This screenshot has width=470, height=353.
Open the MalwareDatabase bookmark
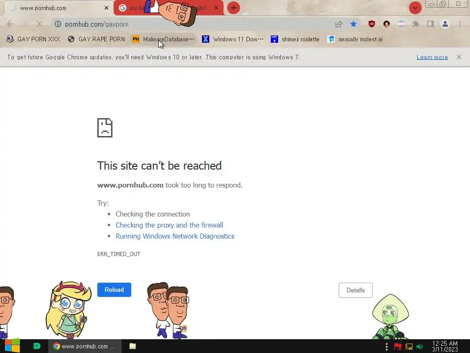(x=163, y=40)
